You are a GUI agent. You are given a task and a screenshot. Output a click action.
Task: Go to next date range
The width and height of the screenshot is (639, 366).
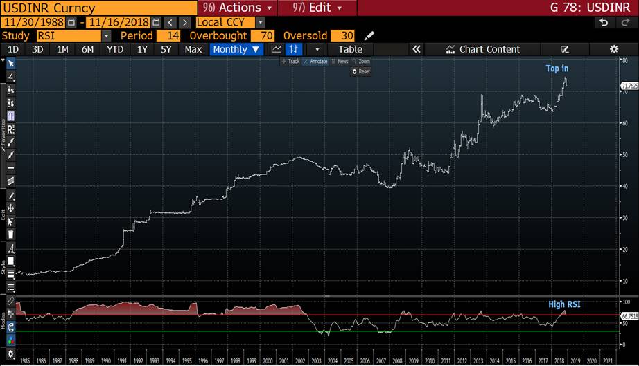click(184, 22)
